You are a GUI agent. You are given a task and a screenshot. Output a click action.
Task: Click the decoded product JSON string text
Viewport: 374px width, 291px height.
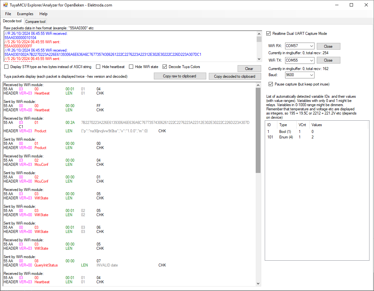pos(114,131)
